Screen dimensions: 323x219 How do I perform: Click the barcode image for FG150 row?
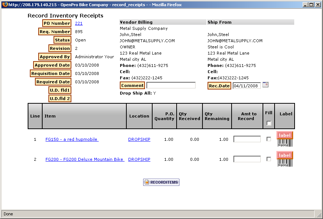(285, 143)
